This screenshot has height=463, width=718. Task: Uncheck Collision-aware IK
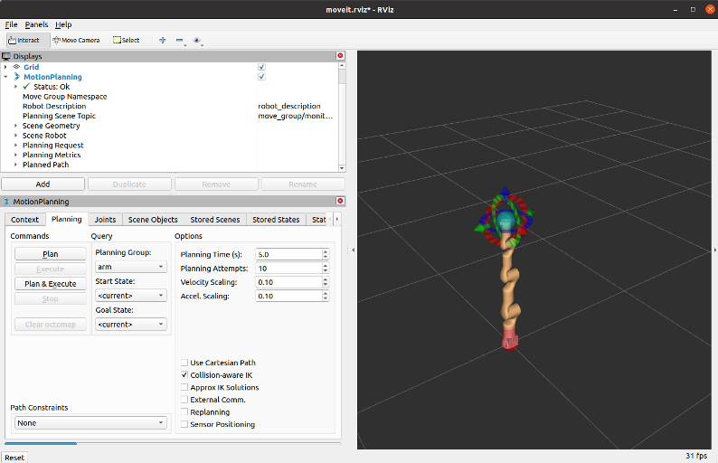184,374
